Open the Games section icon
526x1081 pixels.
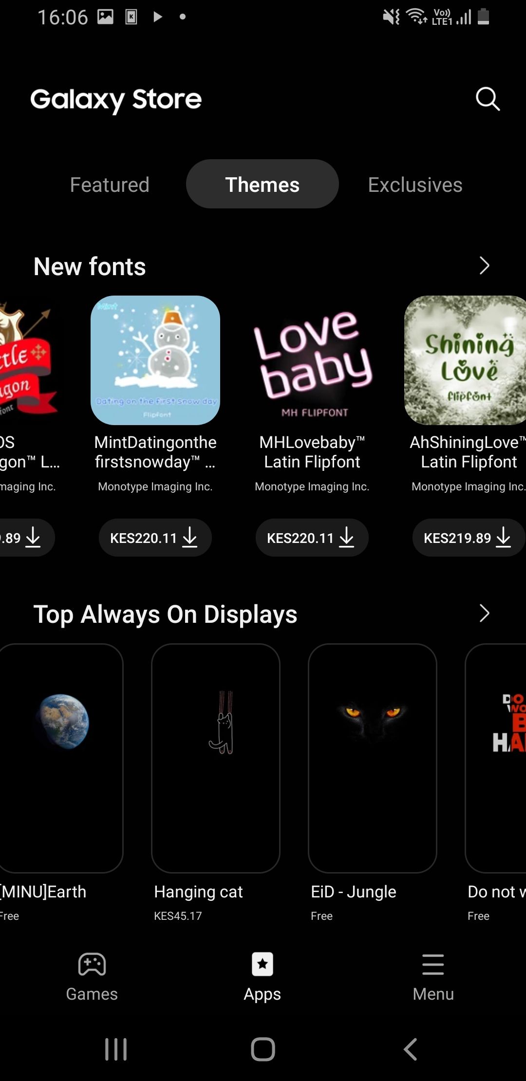point(92,964)
